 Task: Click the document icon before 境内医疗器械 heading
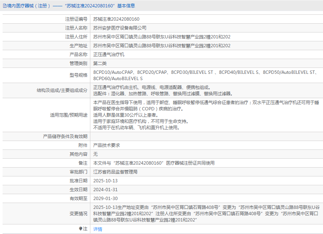click(x=5, y=6)
